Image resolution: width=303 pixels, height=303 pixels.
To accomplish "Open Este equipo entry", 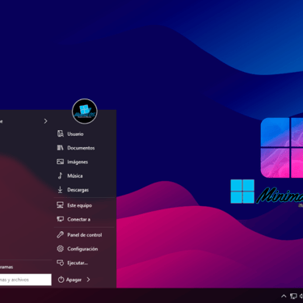I will point(79,205).
